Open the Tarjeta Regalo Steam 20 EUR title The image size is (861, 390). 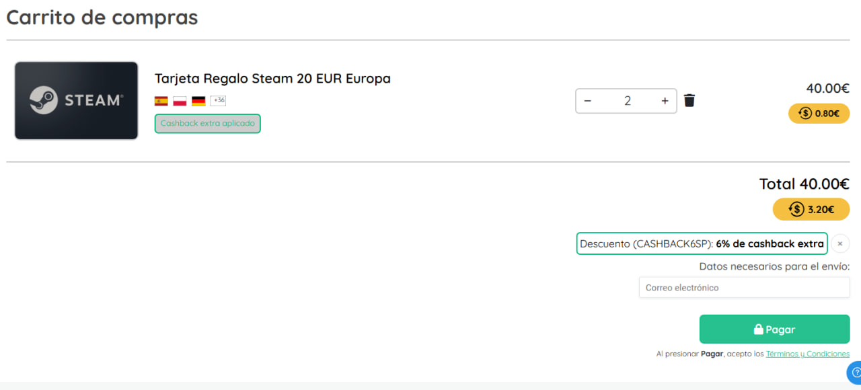tap(272, 79)
